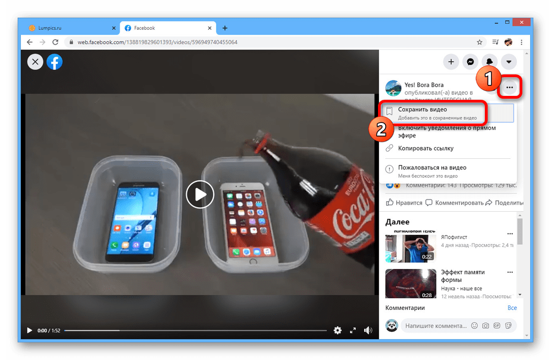Open video settings gear icon
Viewport: 551px width, 360px height.
coord(338,330)
